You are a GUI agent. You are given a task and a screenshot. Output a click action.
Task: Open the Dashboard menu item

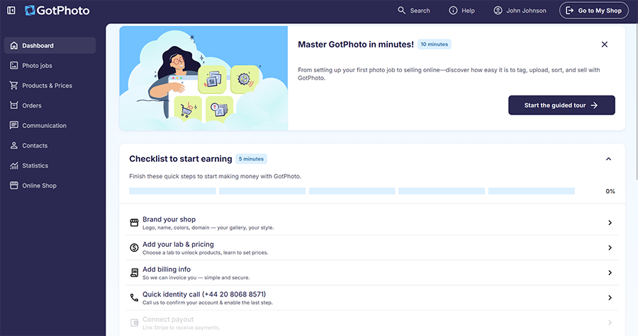coord(50,45)
